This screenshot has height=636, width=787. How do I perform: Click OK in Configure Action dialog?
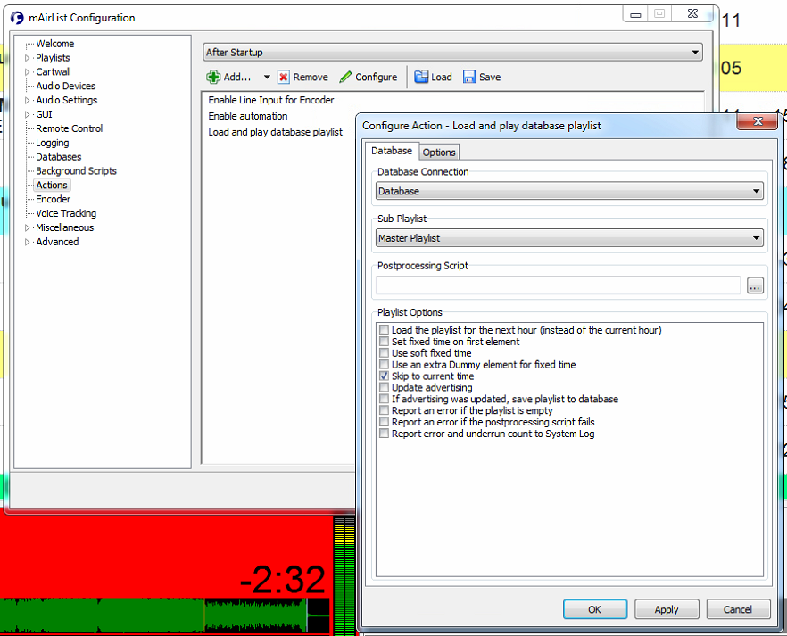[595, 609]
